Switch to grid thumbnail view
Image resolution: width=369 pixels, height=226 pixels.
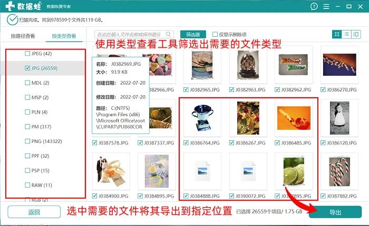(x=337, y=34)
